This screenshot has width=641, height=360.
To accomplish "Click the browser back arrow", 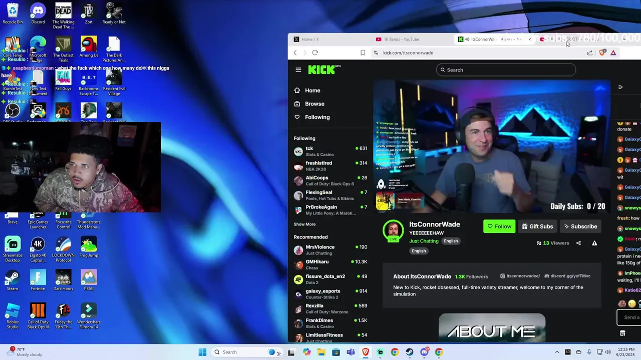I will (295, 52).
